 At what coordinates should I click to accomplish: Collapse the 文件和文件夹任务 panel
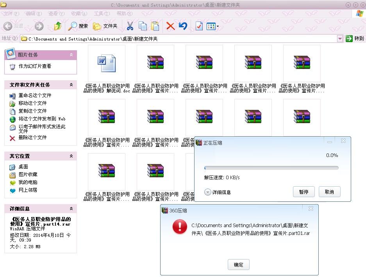tap(71, 85)
